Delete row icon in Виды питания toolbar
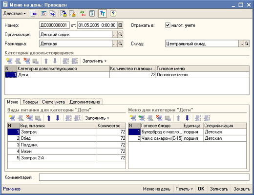This screenshot has height=195, width=254. pos(29,118)
